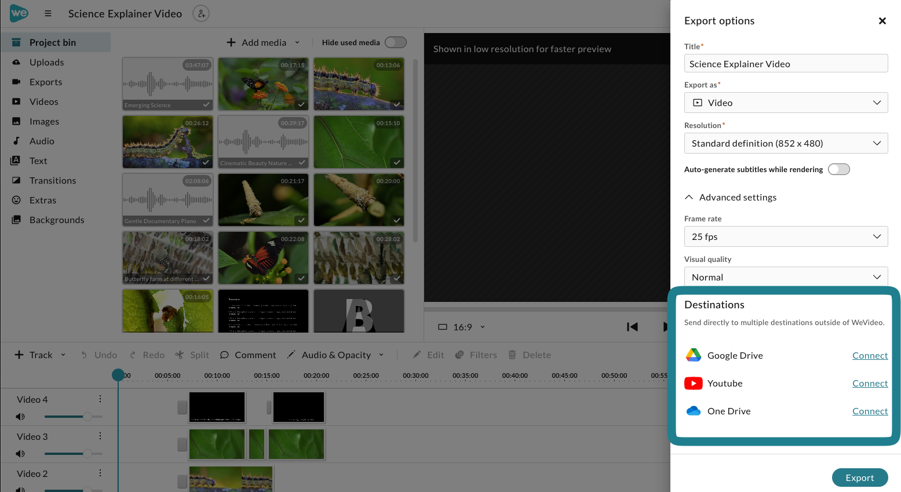Connect Google Drive destination

pos(870,355)
